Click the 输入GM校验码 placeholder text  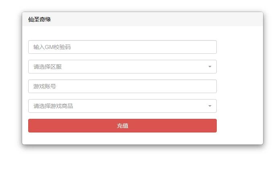[x=52, y=47]
